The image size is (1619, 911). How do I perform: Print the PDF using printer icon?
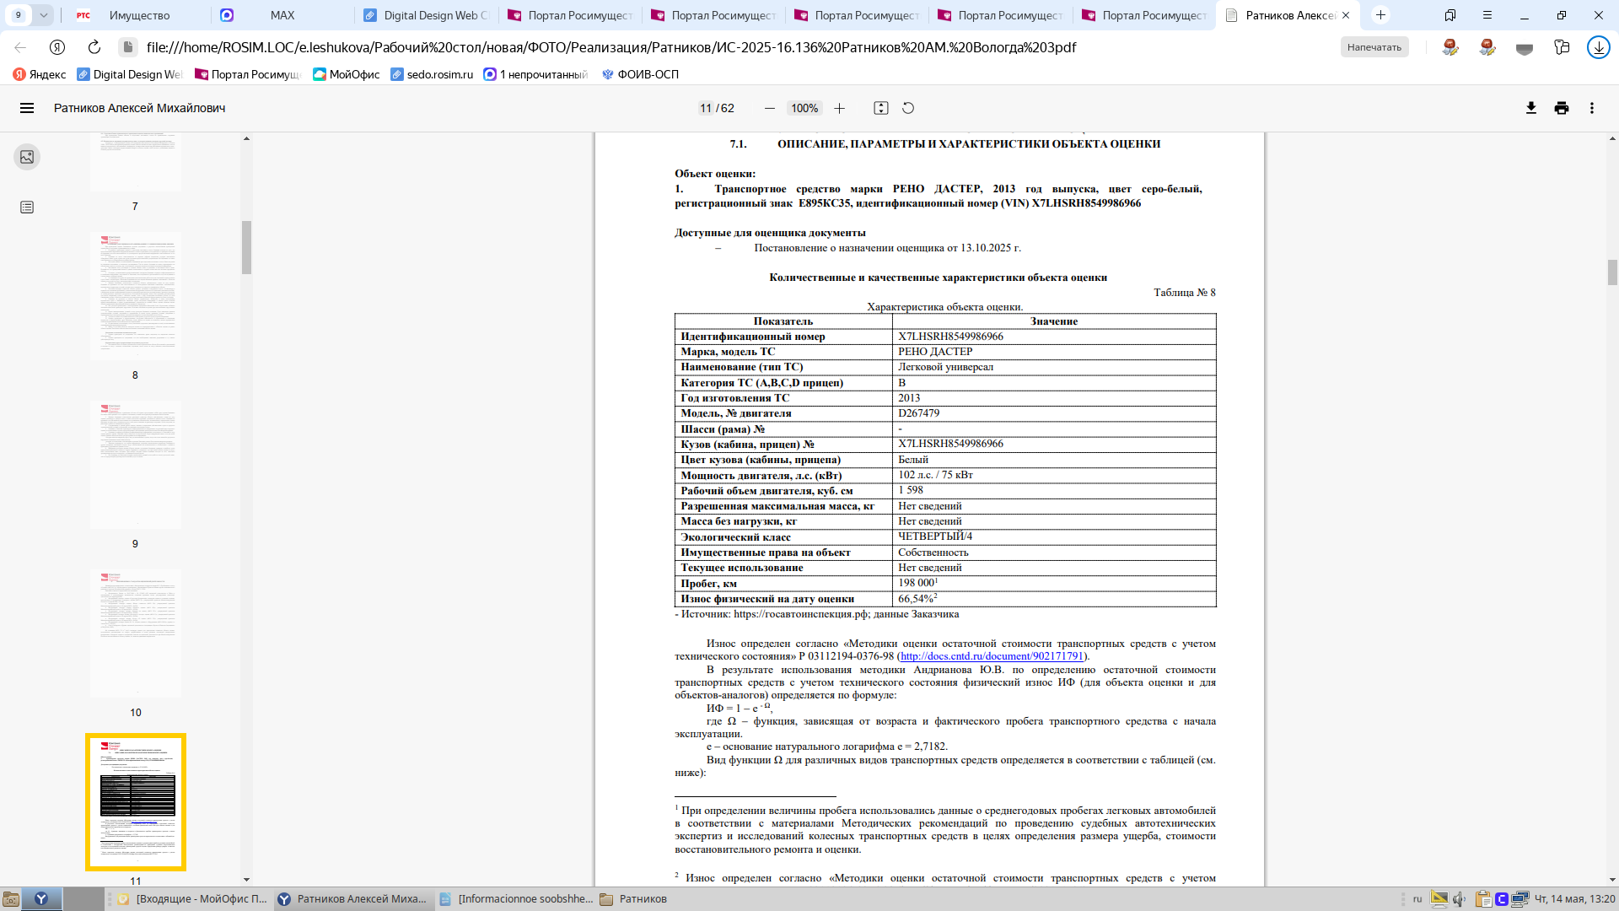[1562, 108]
